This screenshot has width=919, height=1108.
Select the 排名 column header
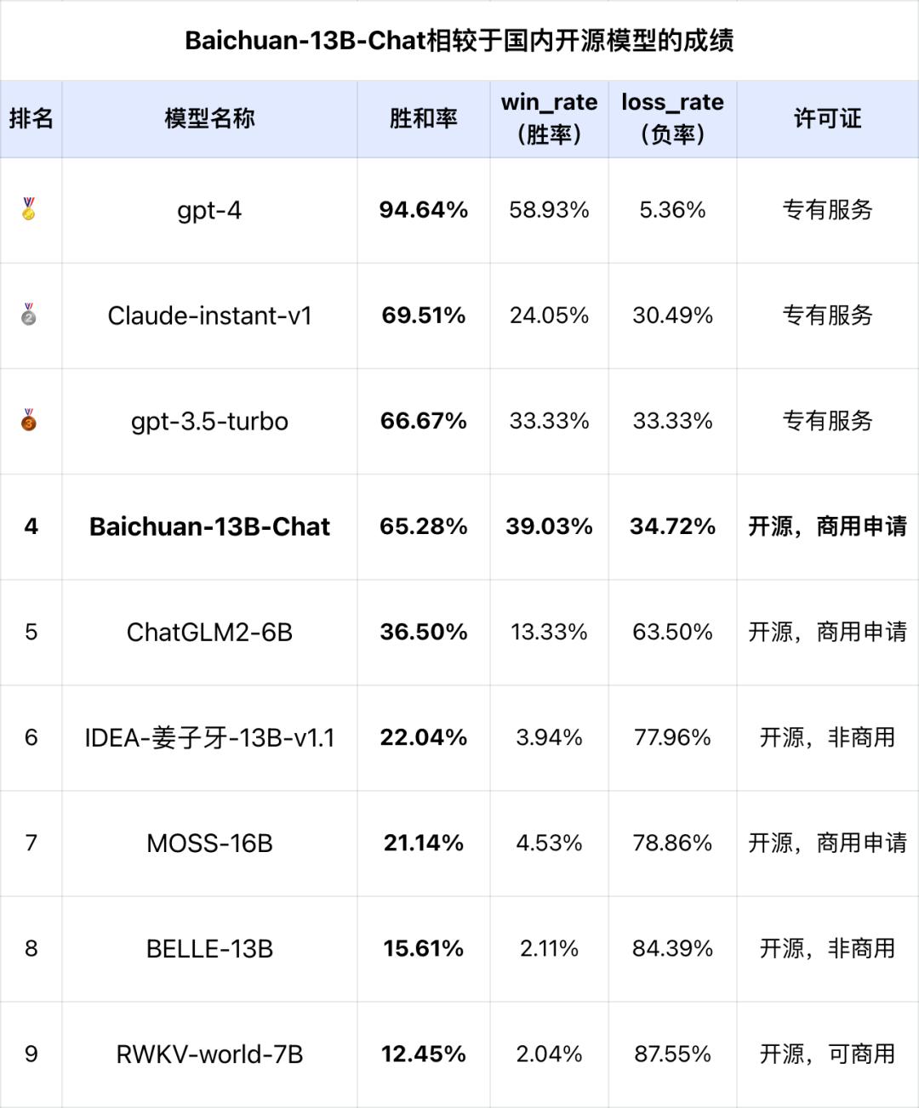click(x=31, y=119)
